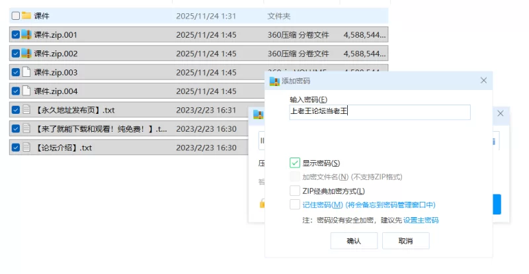Click the 课件.zip.004 blank file icon
The height and width of the screenshot is (274, 529).
coord(26,91)
